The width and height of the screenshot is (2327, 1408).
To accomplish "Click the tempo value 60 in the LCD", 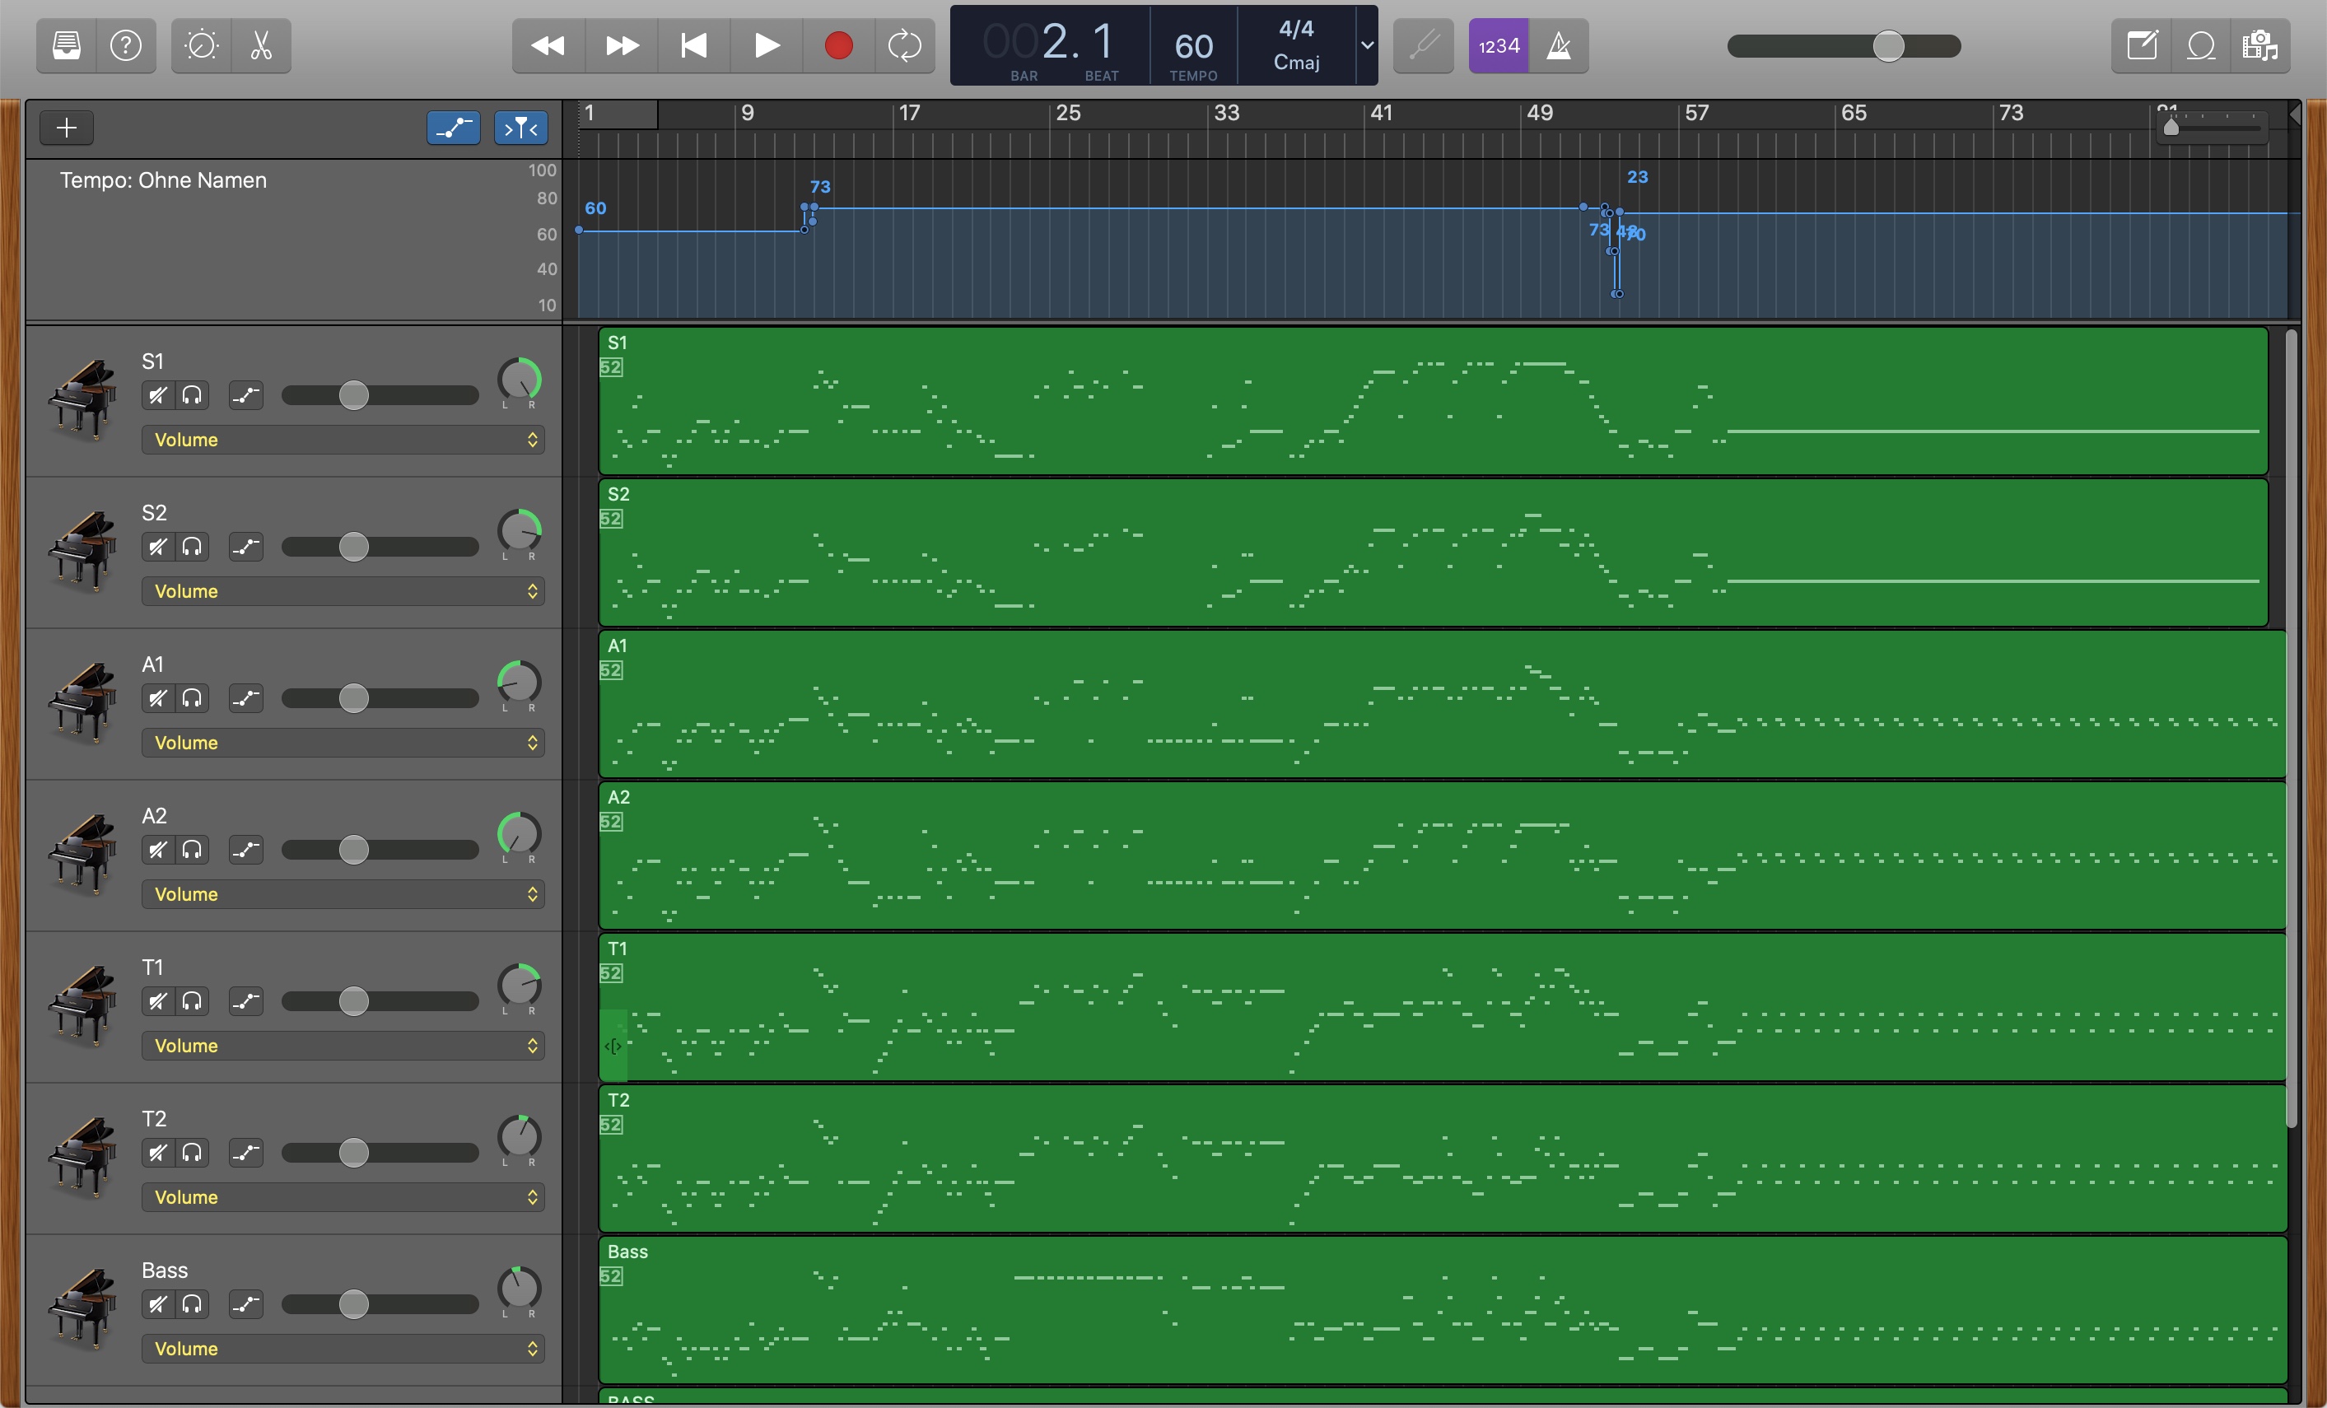I will tap(1193, 45).
